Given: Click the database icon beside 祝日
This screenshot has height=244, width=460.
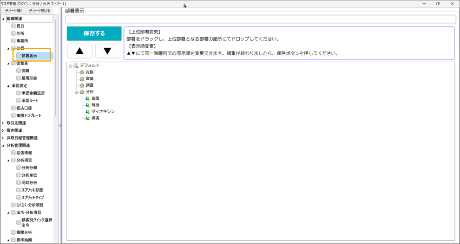Looking at the screenshot, I should (13, 26).
